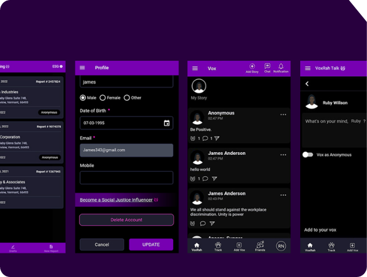This screenshot has height=277, width=367.
Task: Click the name field containing james
Action: pos(126,82)
